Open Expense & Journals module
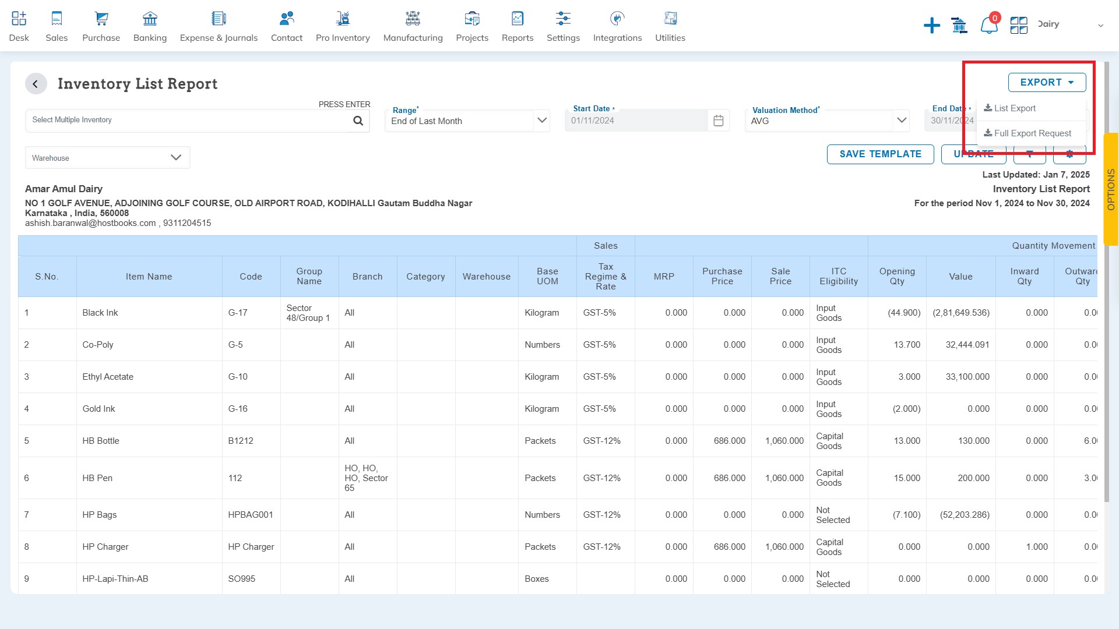This screenshot has height=629, width=1119. 219,26
